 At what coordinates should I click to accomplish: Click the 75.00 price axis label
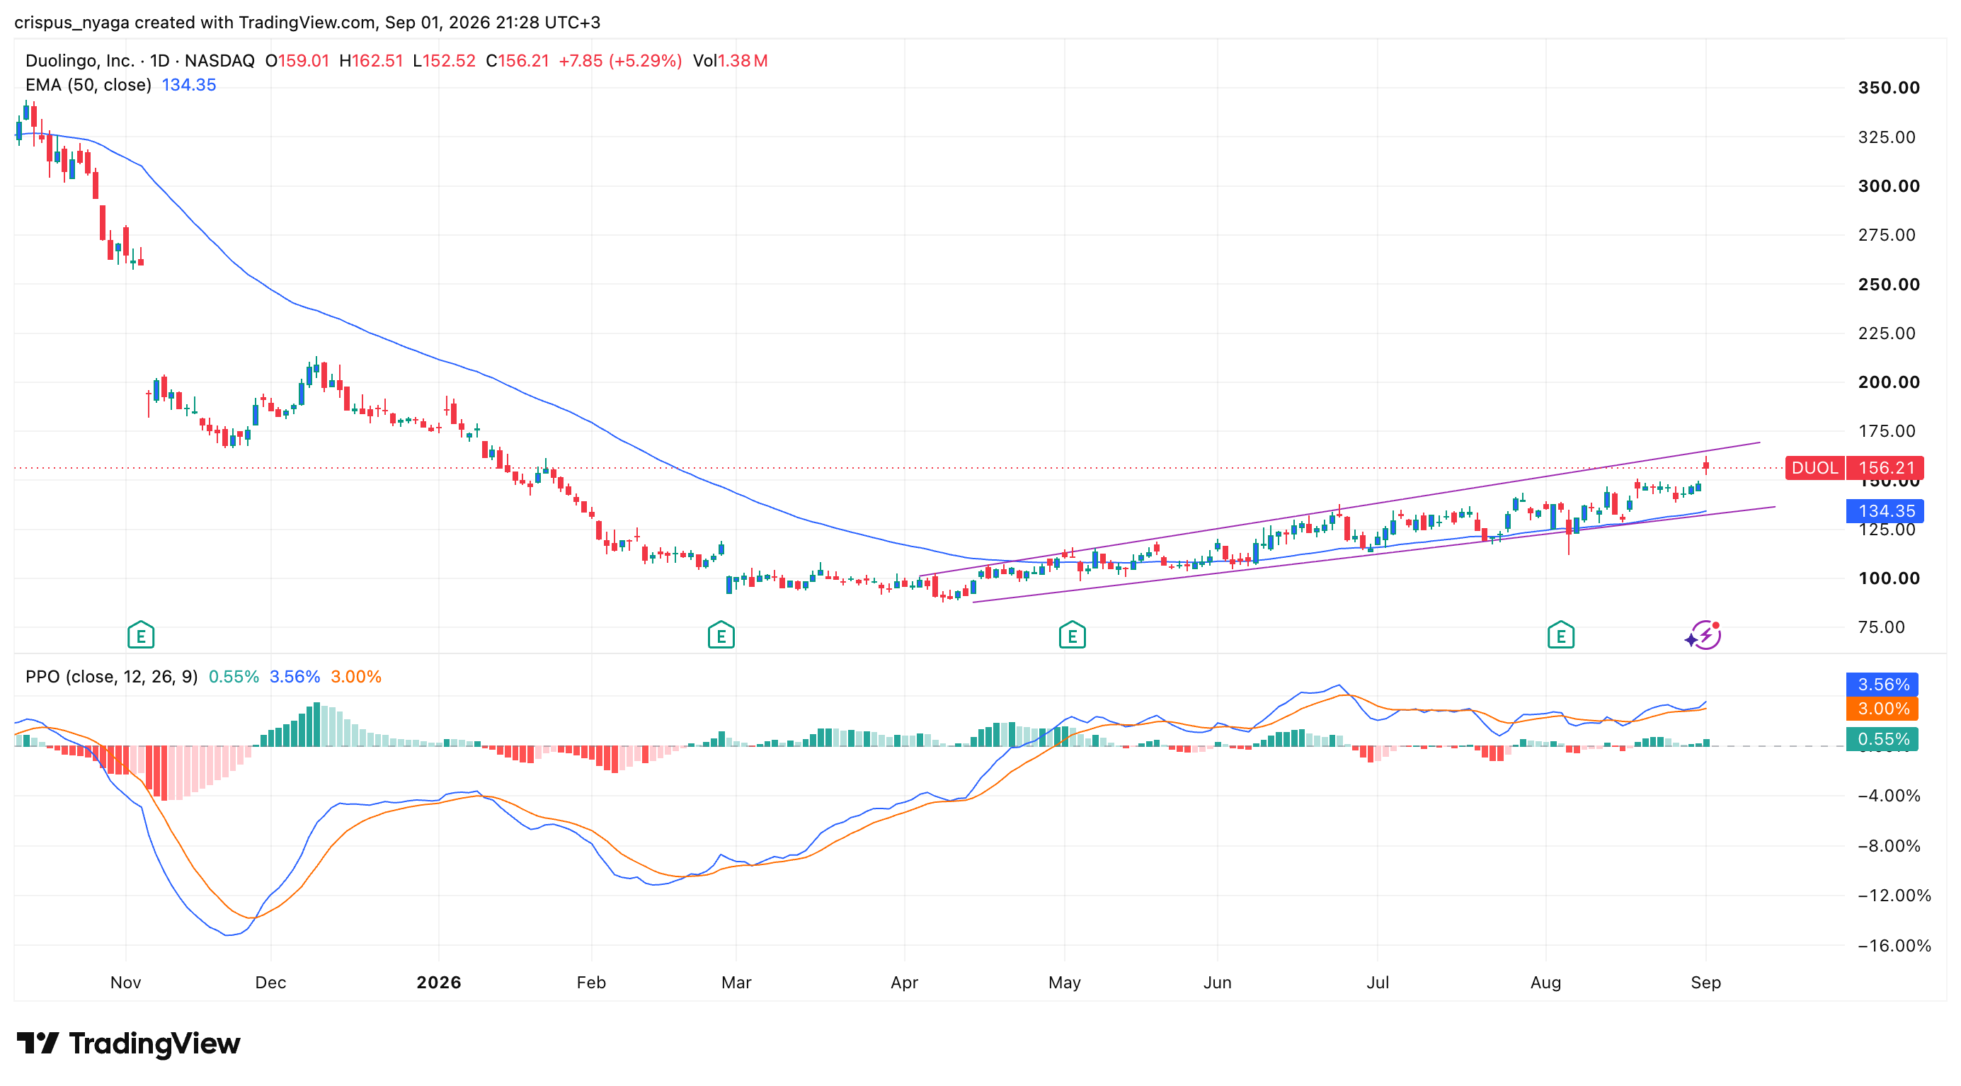(1881, 627)
